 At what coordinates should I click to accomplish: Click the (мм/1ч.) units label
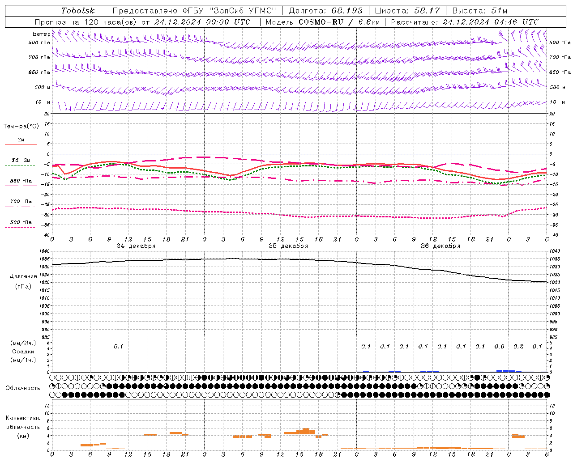click(x=23, y=360)
